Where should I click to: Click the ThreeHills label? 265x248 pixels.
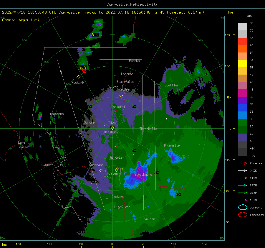pyautogui.click(x=148, y=129)
